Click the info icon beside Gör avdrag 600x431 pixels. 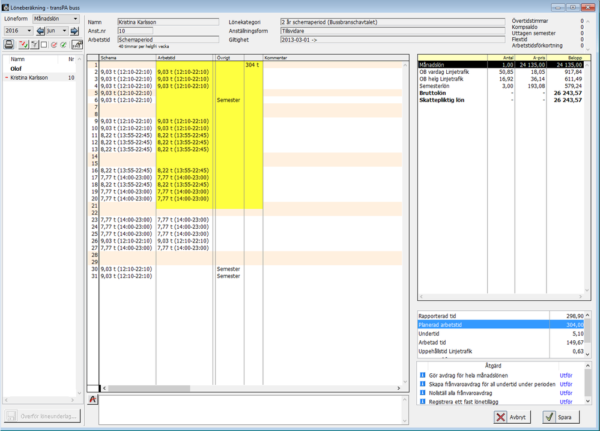422,375
